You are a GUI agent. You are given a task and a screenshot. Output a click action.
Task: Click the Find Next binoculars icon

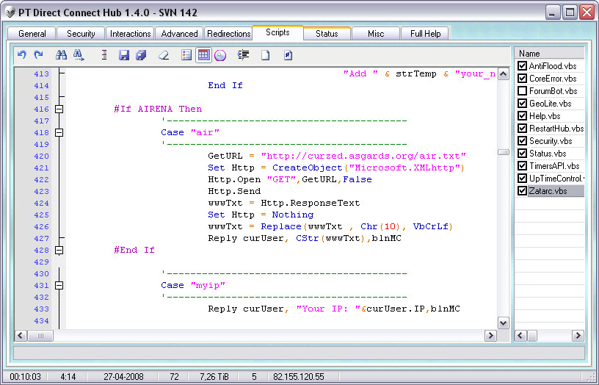coord(79,55)
